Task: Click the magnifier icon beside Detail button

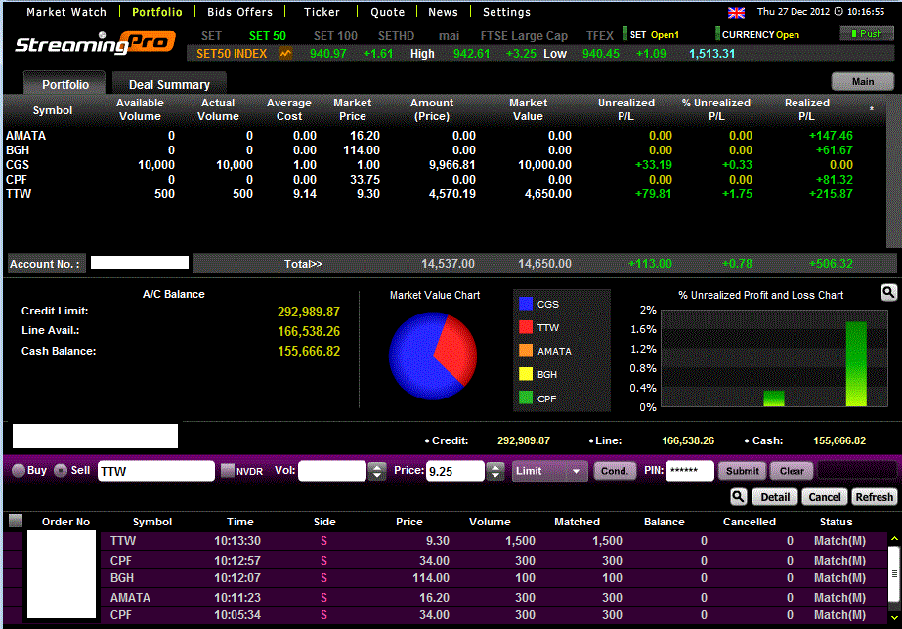Action: [740, 497]
